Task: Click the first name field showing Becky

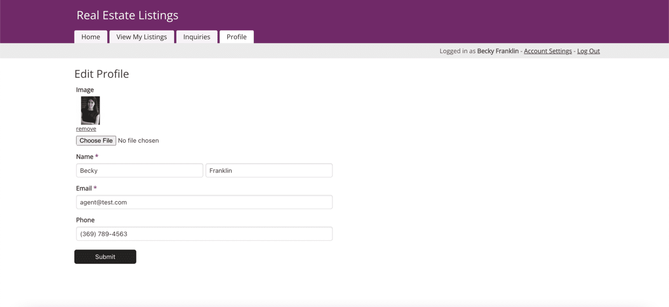Action: (x=139, y=171)
